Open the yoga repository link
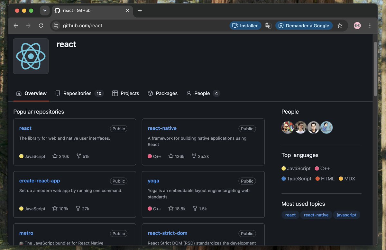 click(153, 181)
